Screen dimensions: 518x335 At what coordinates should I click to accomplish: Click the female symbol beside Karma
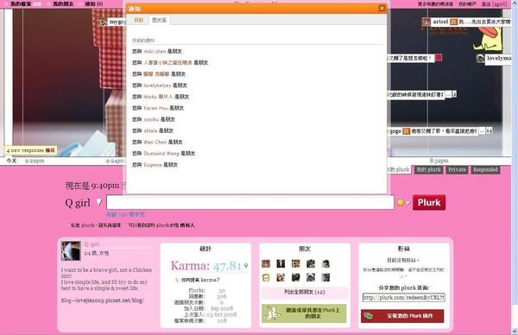(x=246, y=265)
